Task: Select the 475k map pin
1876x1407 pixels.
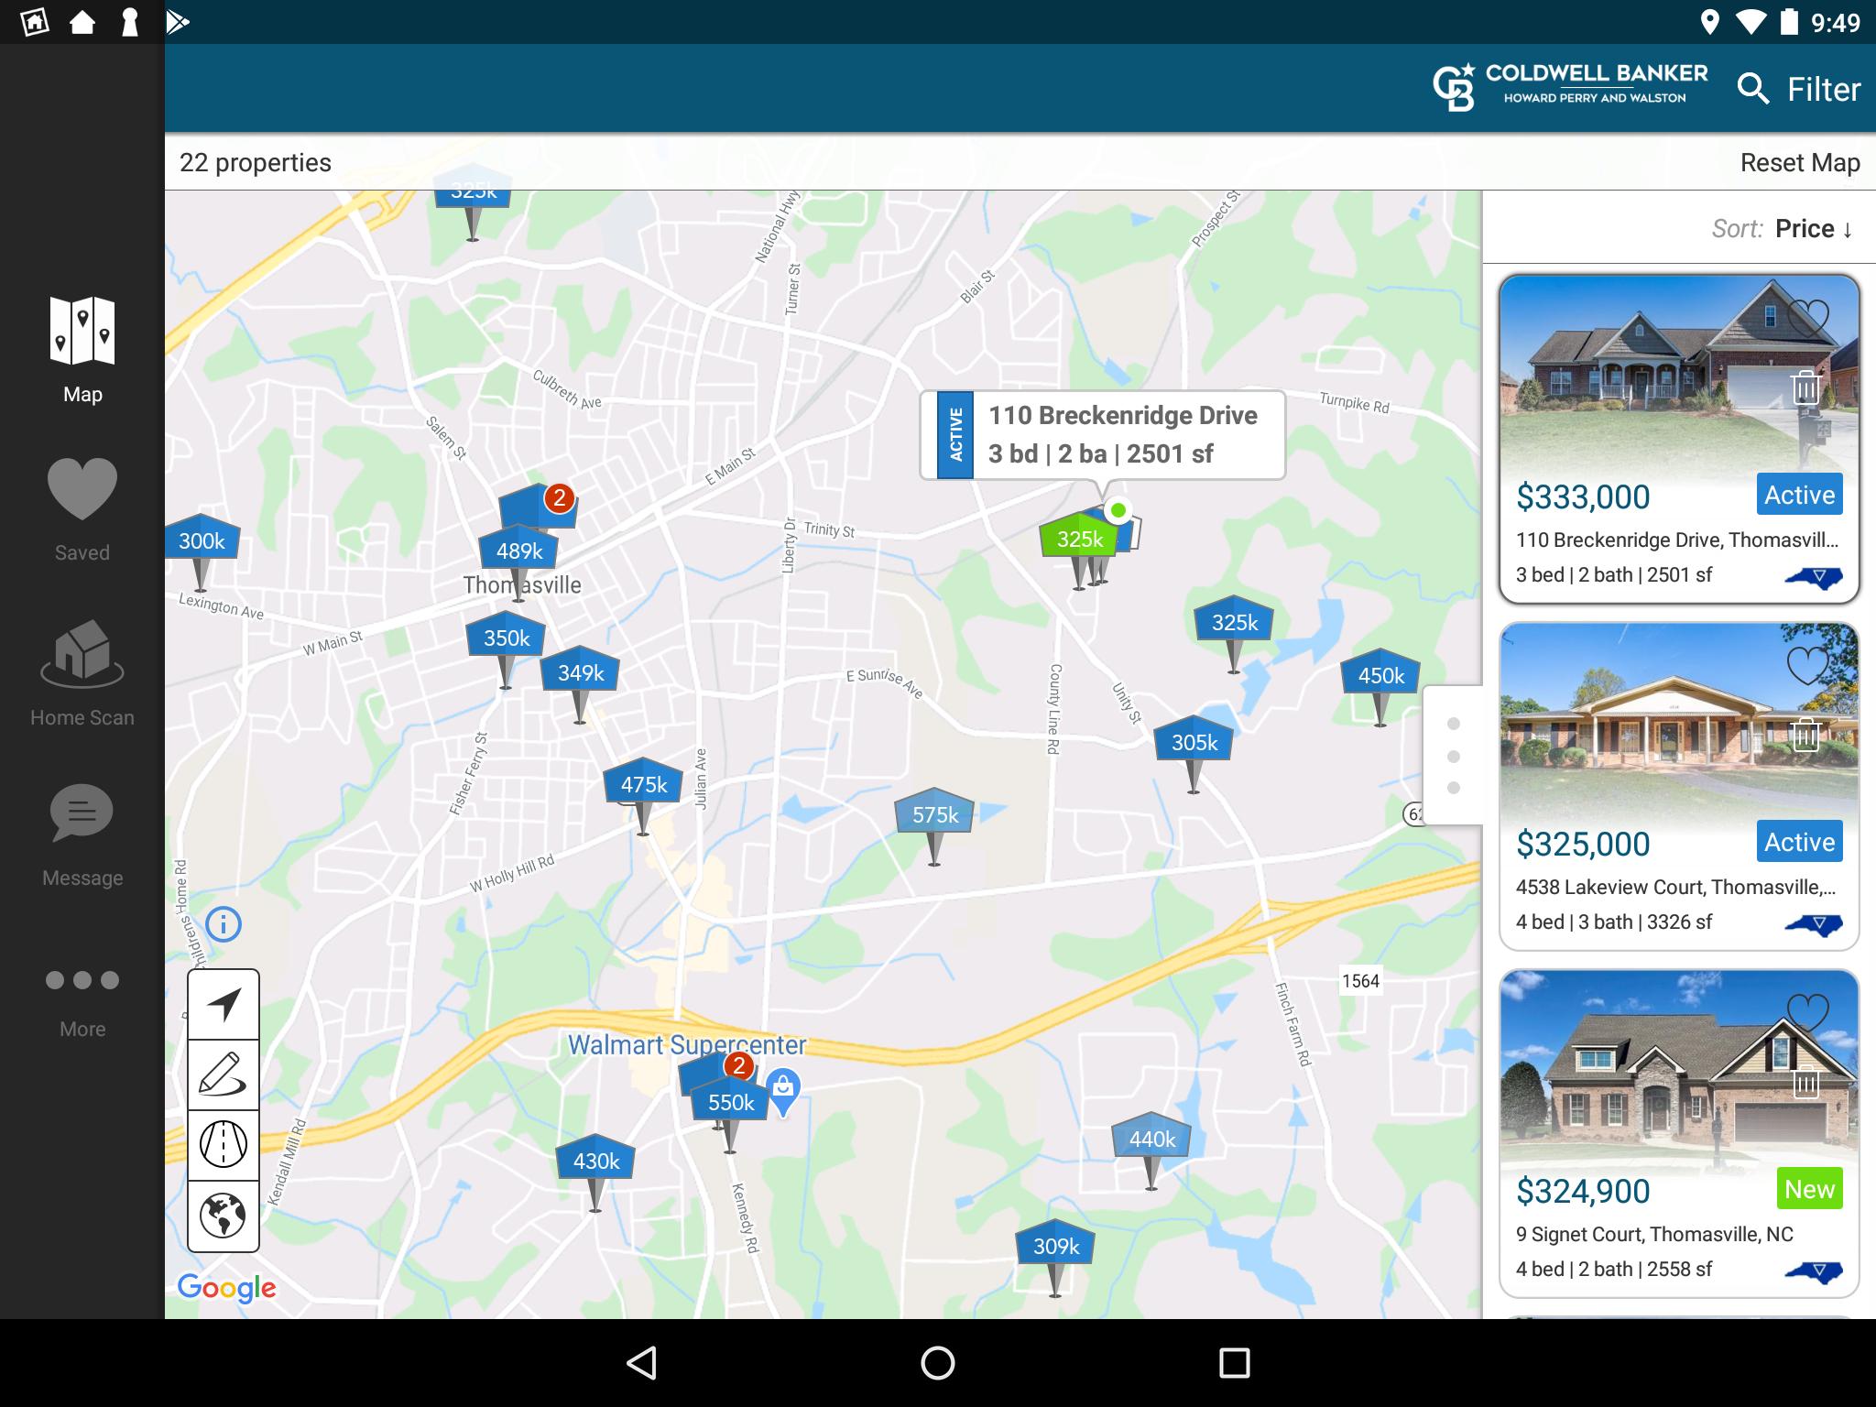Action: [x=643, y=785]
